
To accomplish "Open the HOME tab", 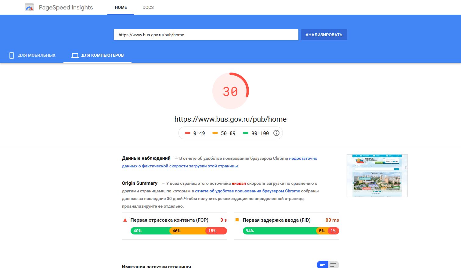I will click(x=121, y=7).
